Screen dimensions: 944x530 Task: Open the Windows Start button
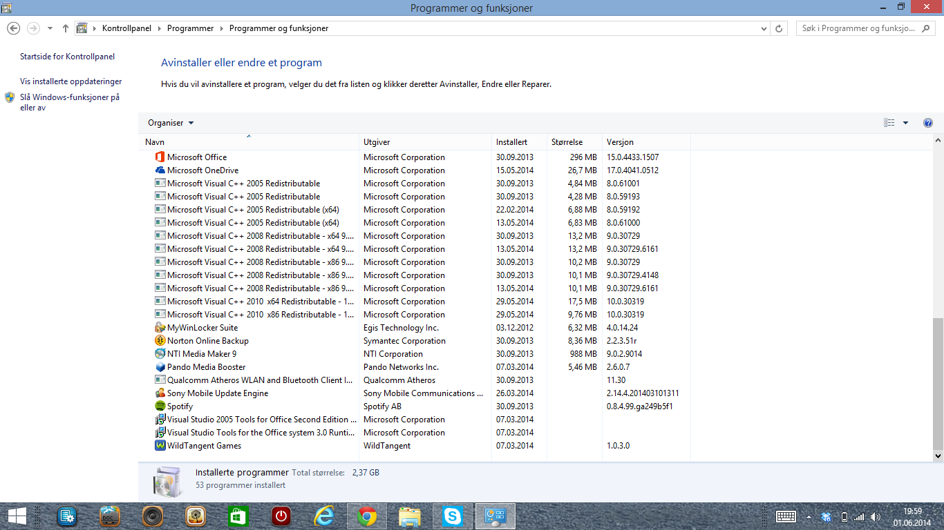17,516
